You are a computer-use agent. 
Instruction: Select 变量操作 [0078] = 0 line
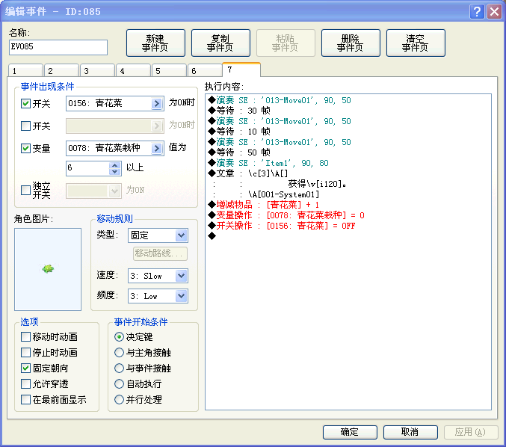pos(286,215)
